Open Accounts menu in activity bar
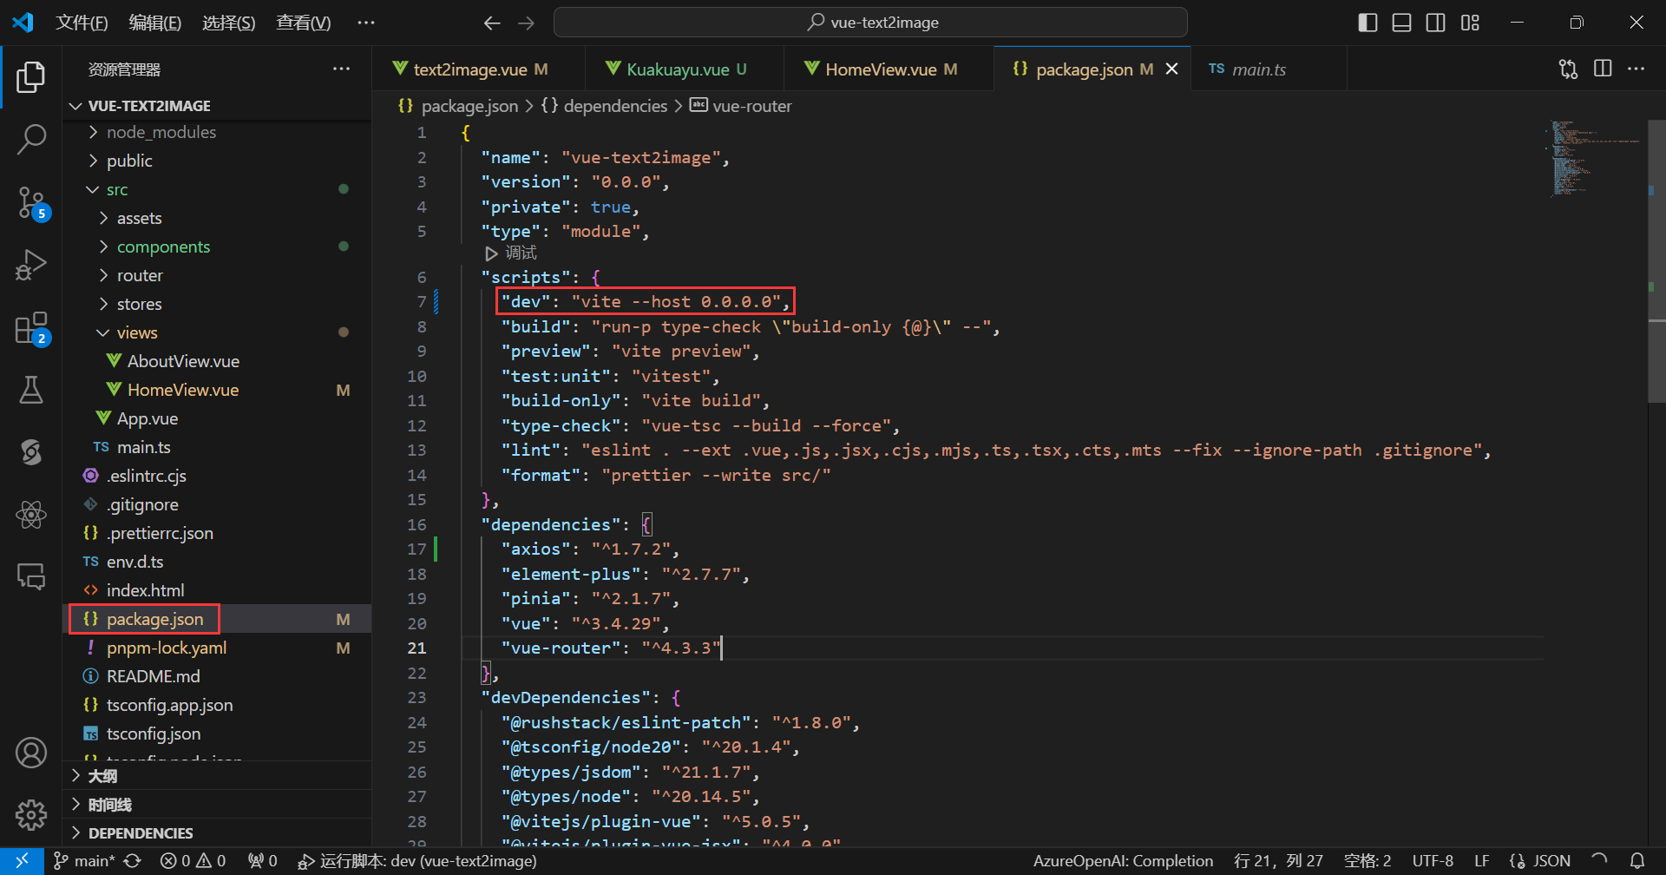Image resolution: width=1666 pixels, height=875 pixels. point(31,753)
